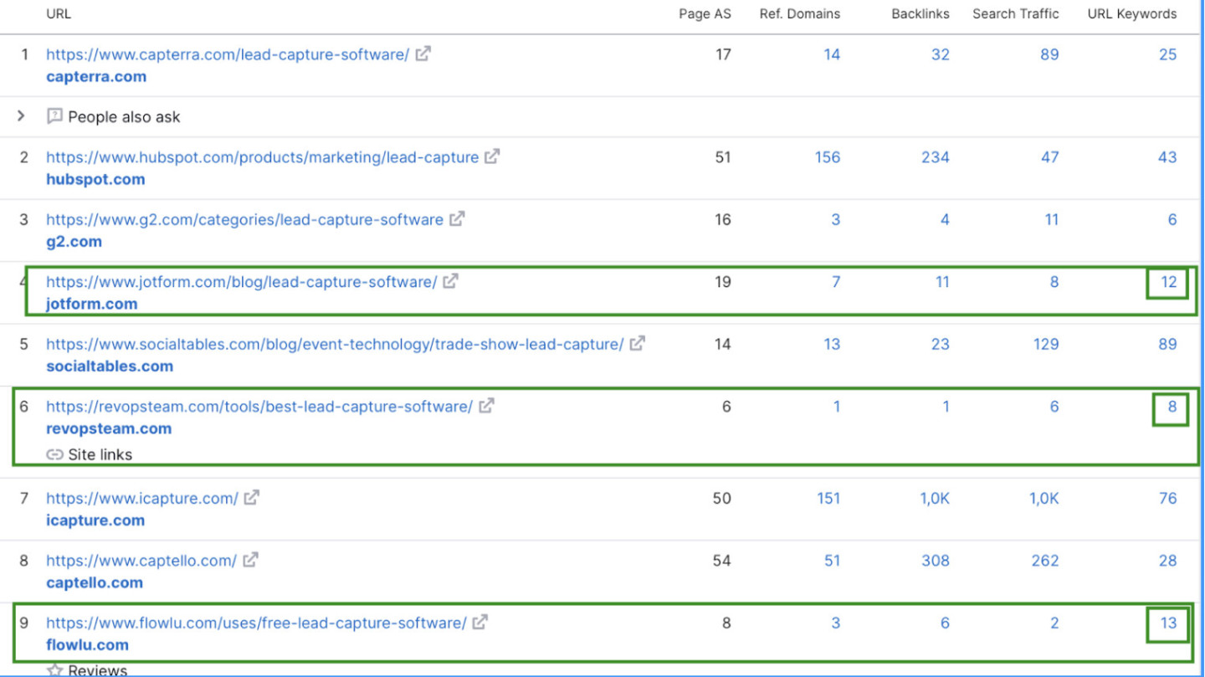
Task: Click the URL column header
Action: pos(59,13)
